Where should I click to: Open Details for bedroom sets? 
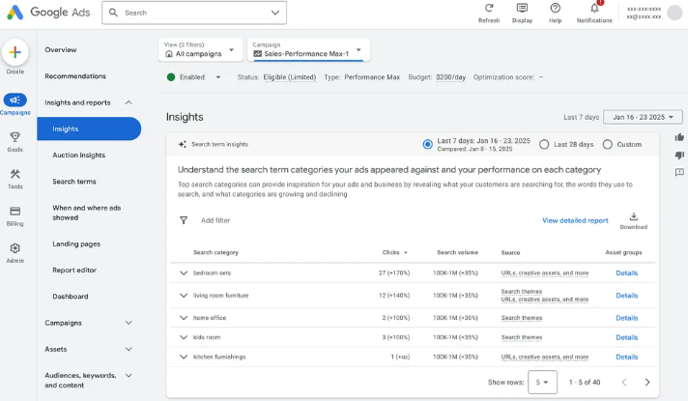tap(626, 272)
